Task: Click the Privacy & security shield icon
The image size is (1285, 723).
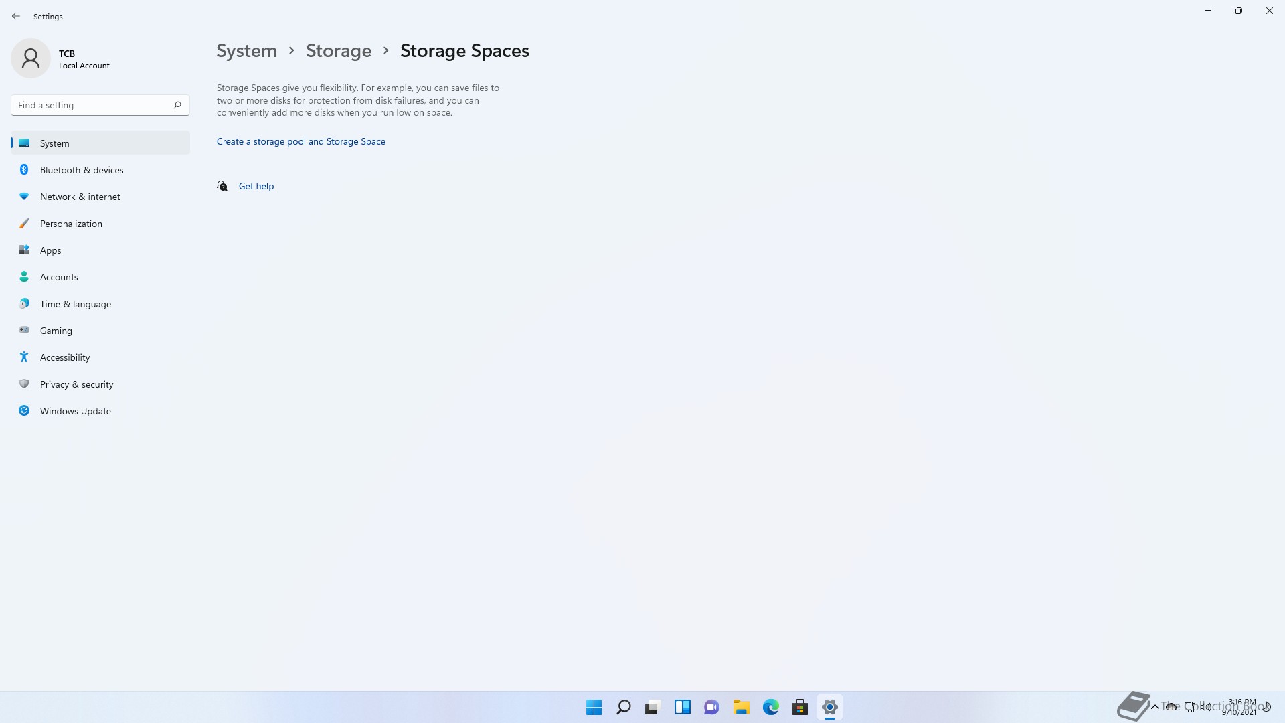Action: coord(24,384)
